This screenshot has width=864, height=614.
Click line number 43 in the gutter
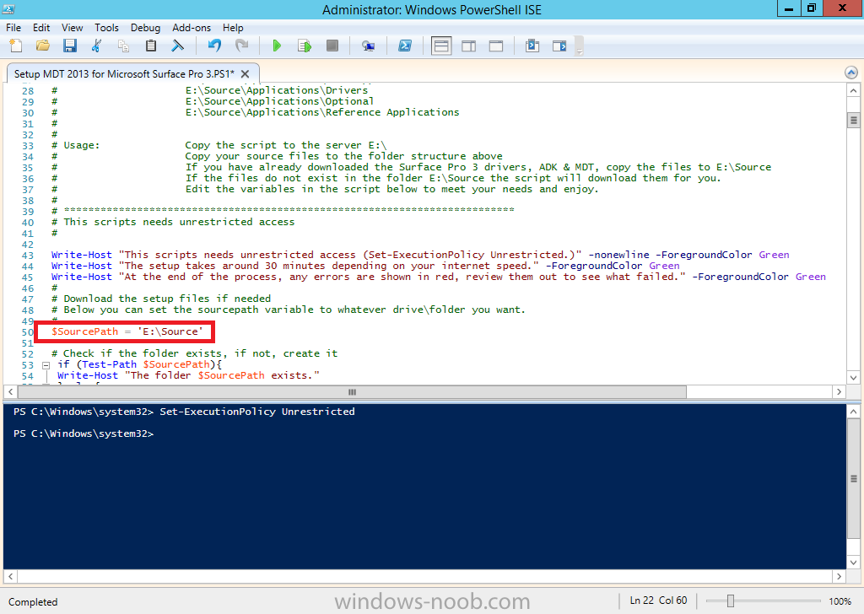click(28, 256)
